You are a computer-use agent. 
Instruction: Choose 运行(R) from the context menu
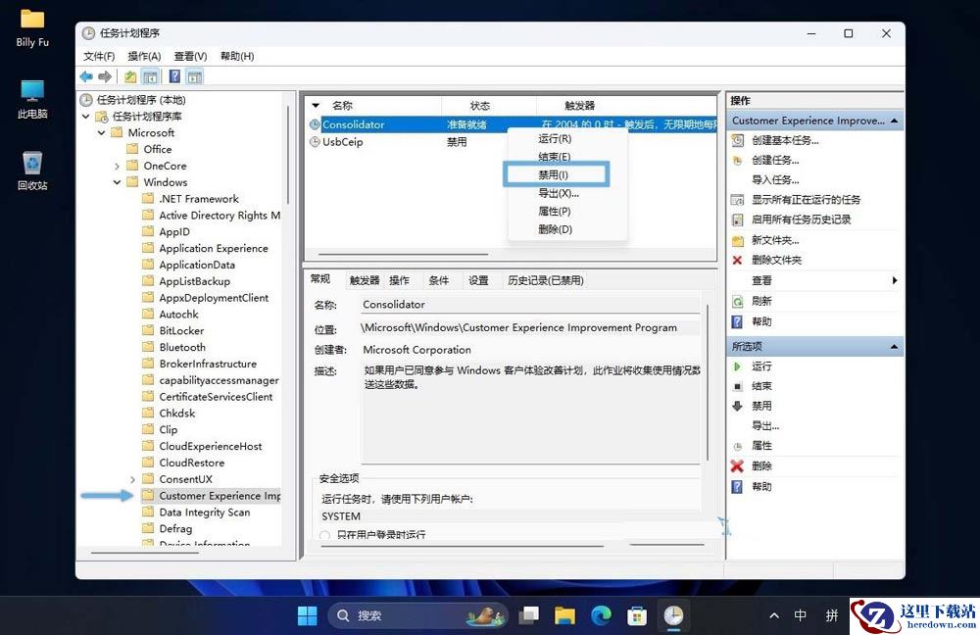pos(555,139)
